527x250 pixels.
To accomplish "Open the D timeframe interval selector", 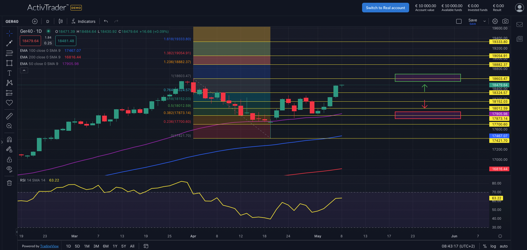I will point(48,21).
